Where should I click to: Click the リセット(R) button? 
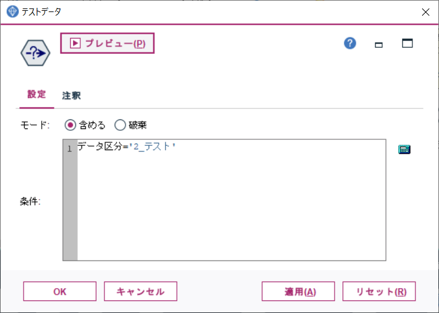379,291
